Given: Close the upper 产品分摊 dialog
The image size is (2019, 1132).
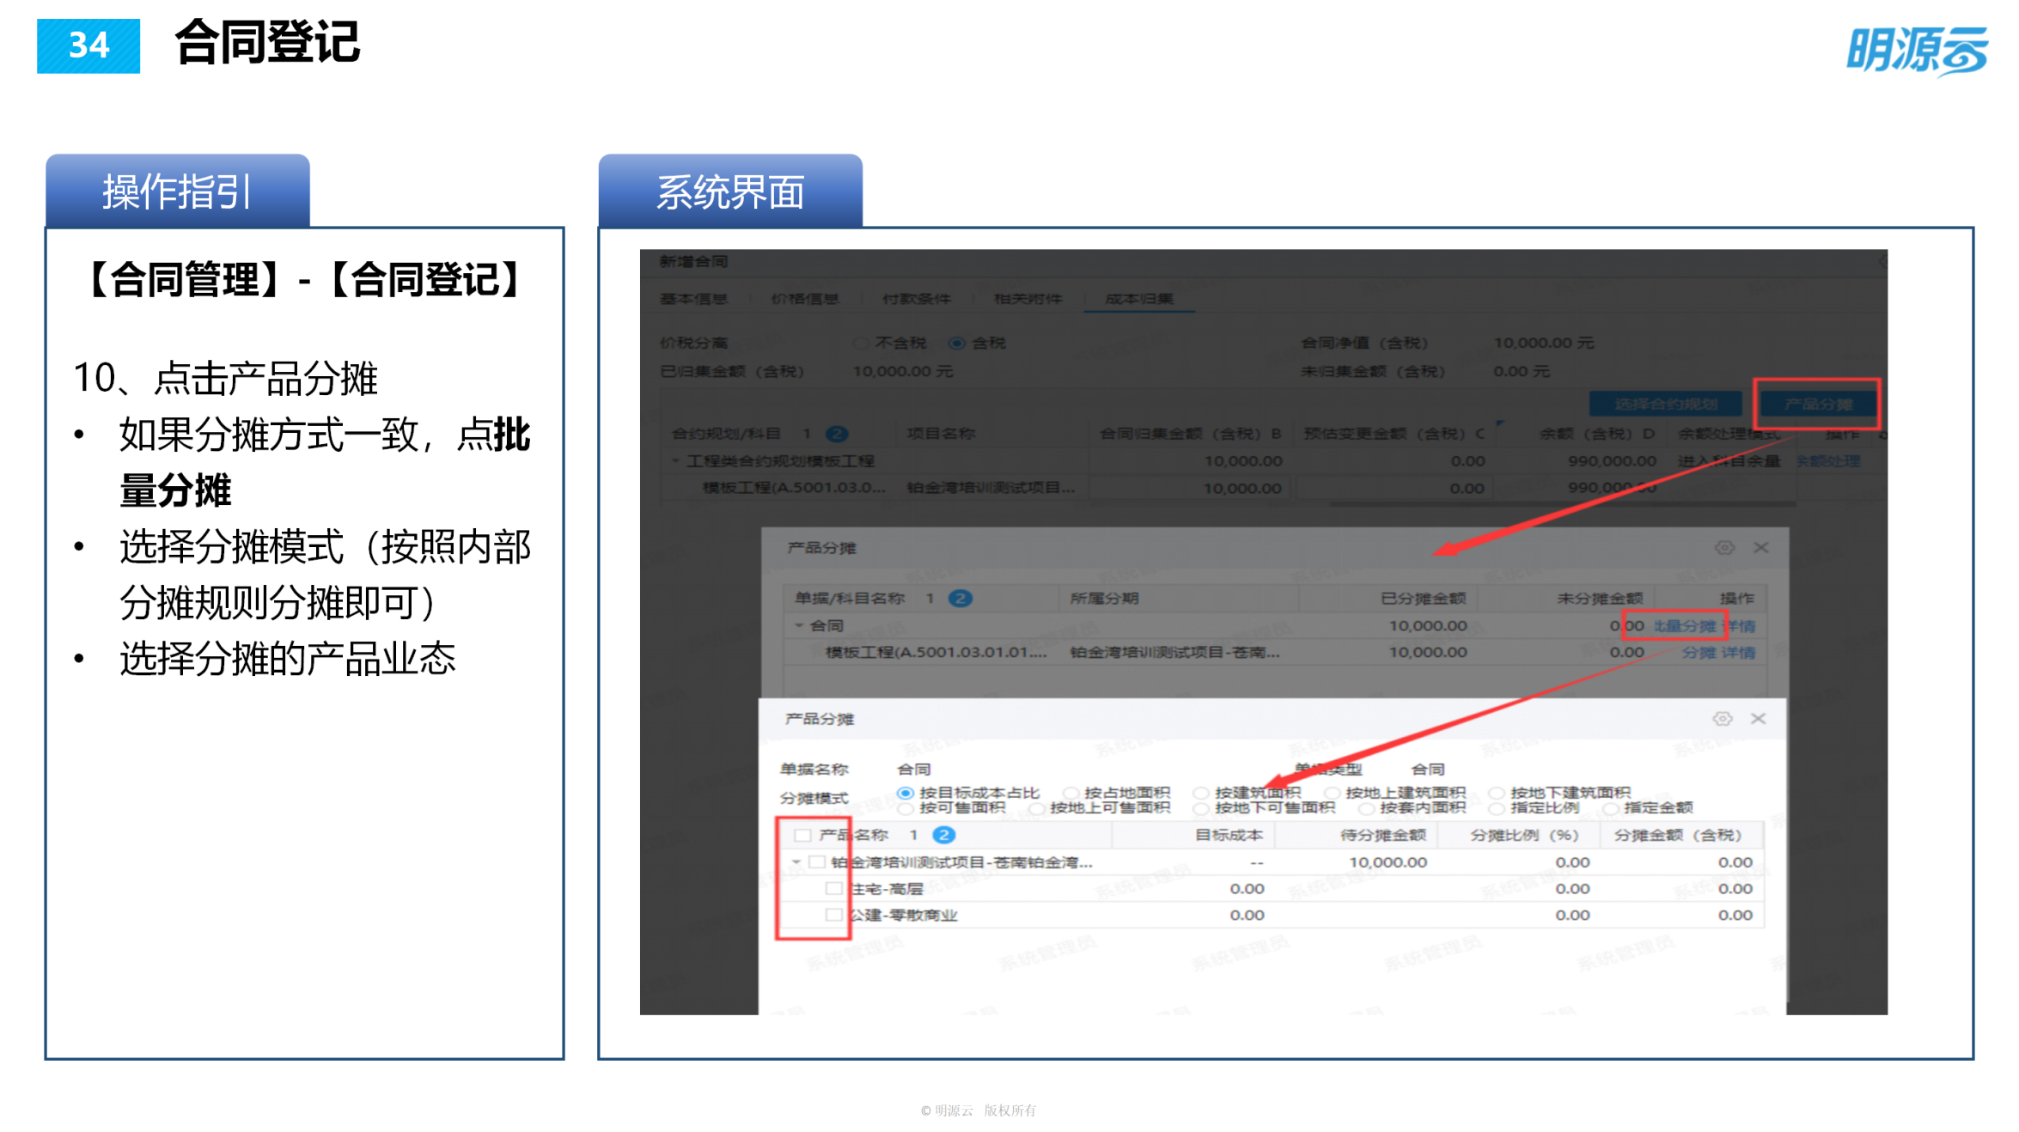Looking at the screenshot, I should coord(1761,548).
